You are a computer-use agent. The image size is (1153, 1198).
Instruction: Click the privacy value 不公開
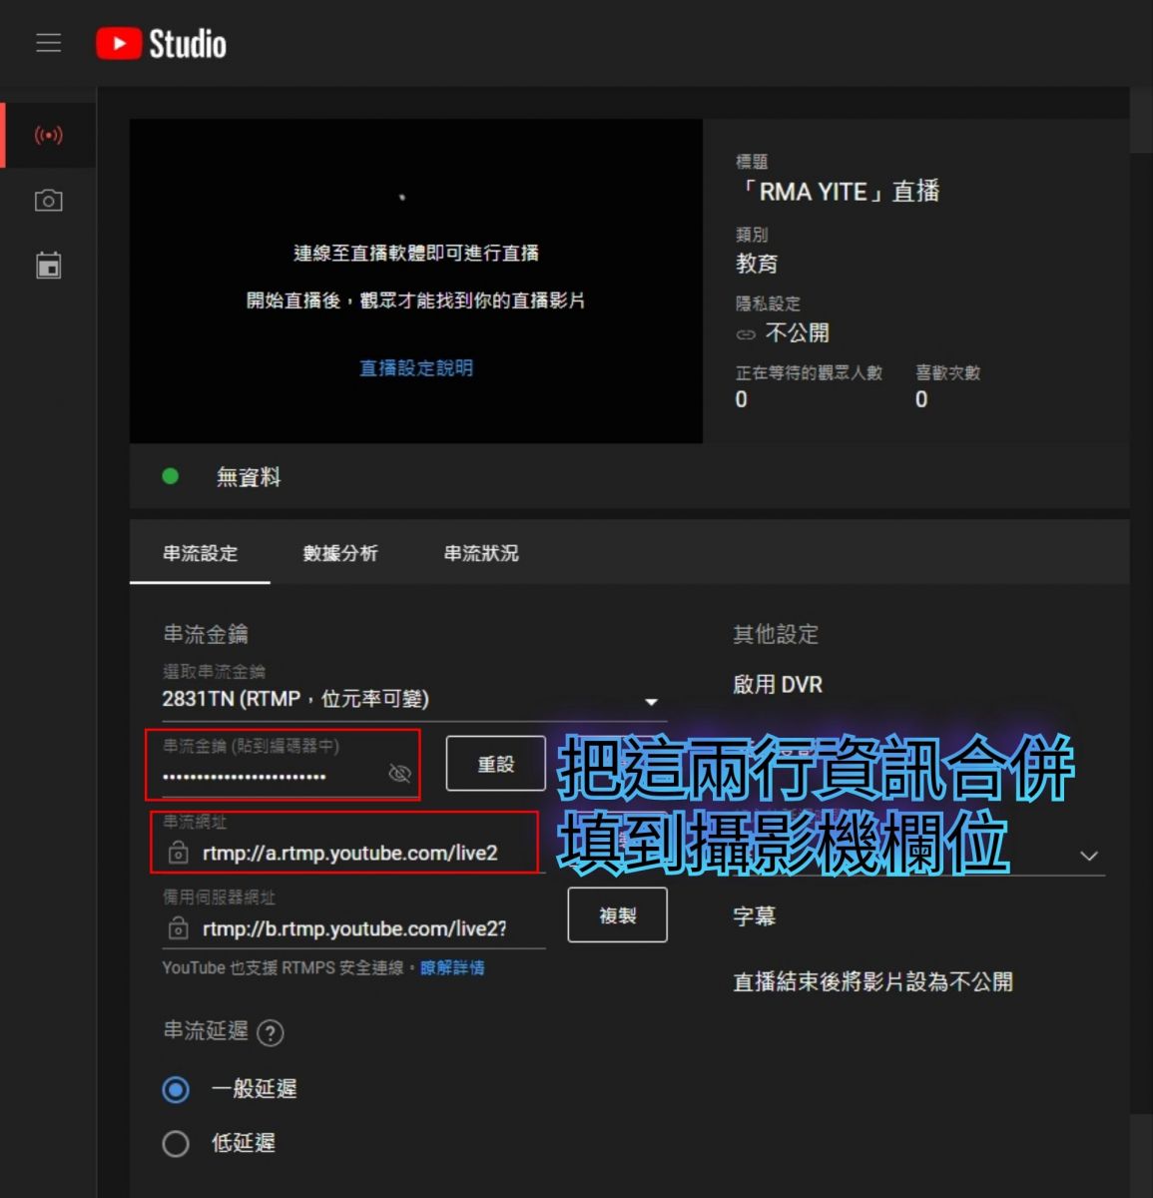(797, 332)
